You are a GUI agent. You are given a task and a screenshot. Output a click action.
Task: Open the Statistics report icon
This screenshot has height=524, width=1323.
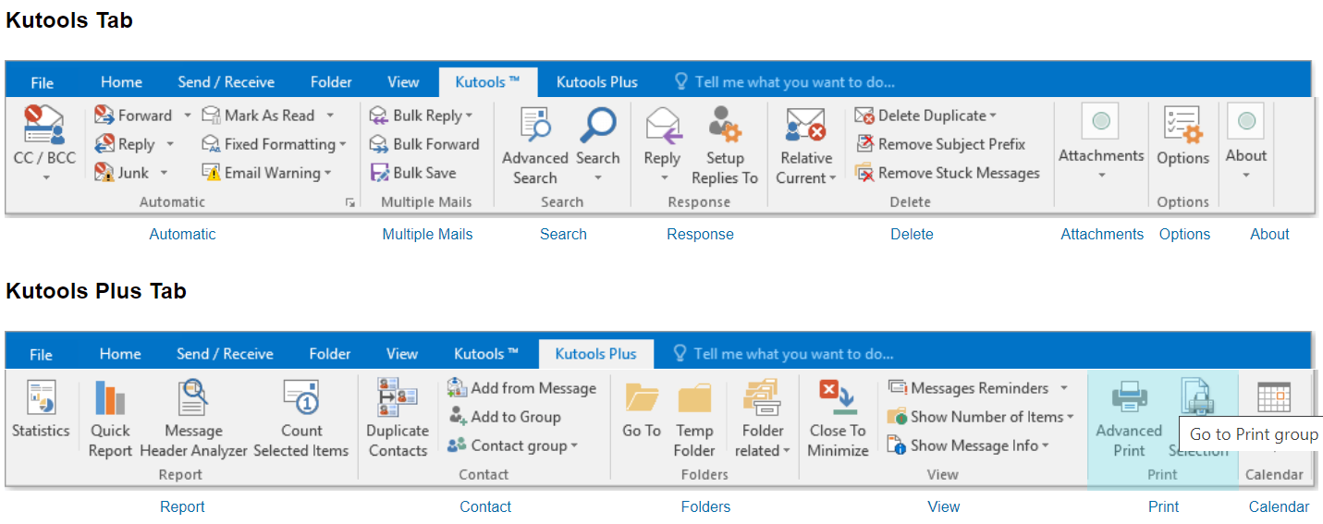(x=41, y=398)
